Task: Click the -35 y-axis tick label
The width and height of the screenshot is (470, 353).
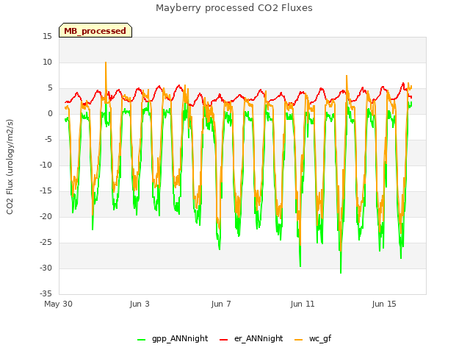Action: [x=46, y=294]
